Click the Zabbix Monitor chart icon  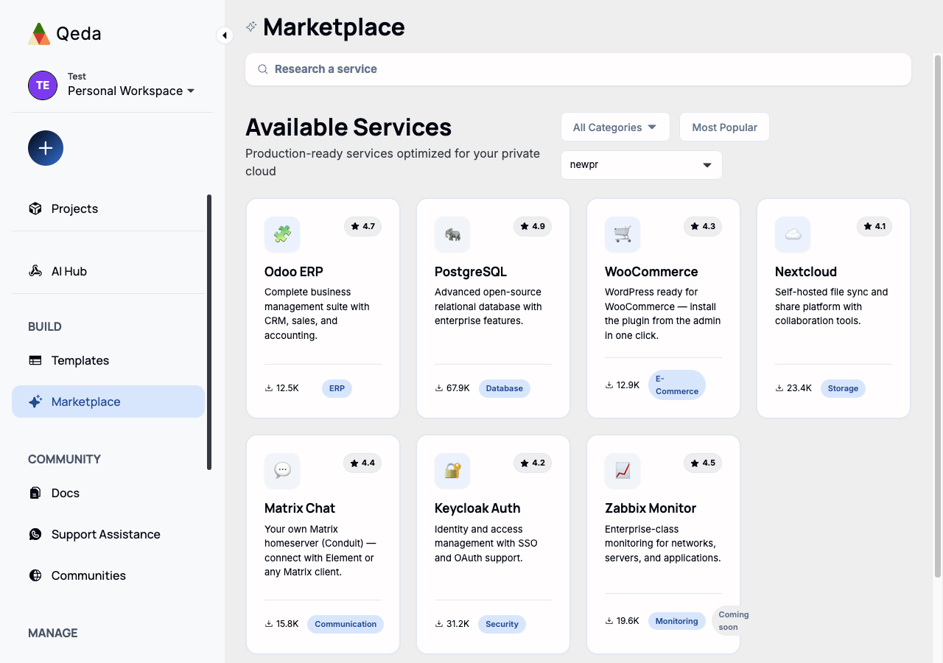[x=623, y=471]
